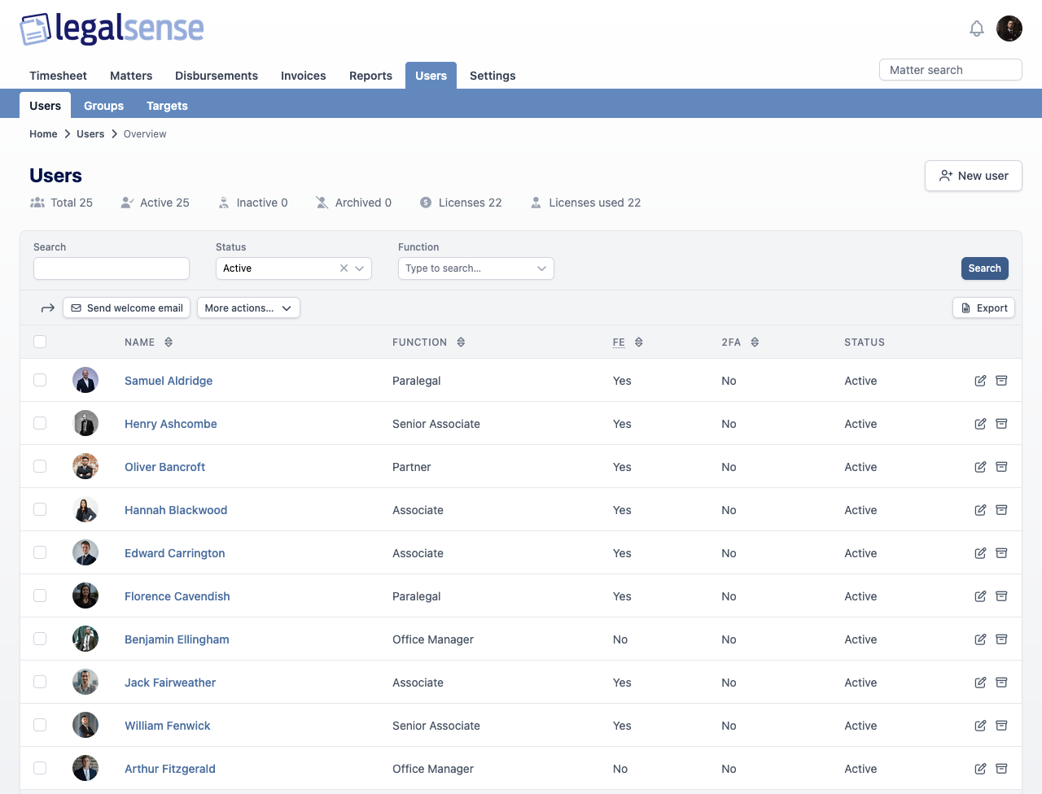Edit Henry Ashcombe's user record

980,424
